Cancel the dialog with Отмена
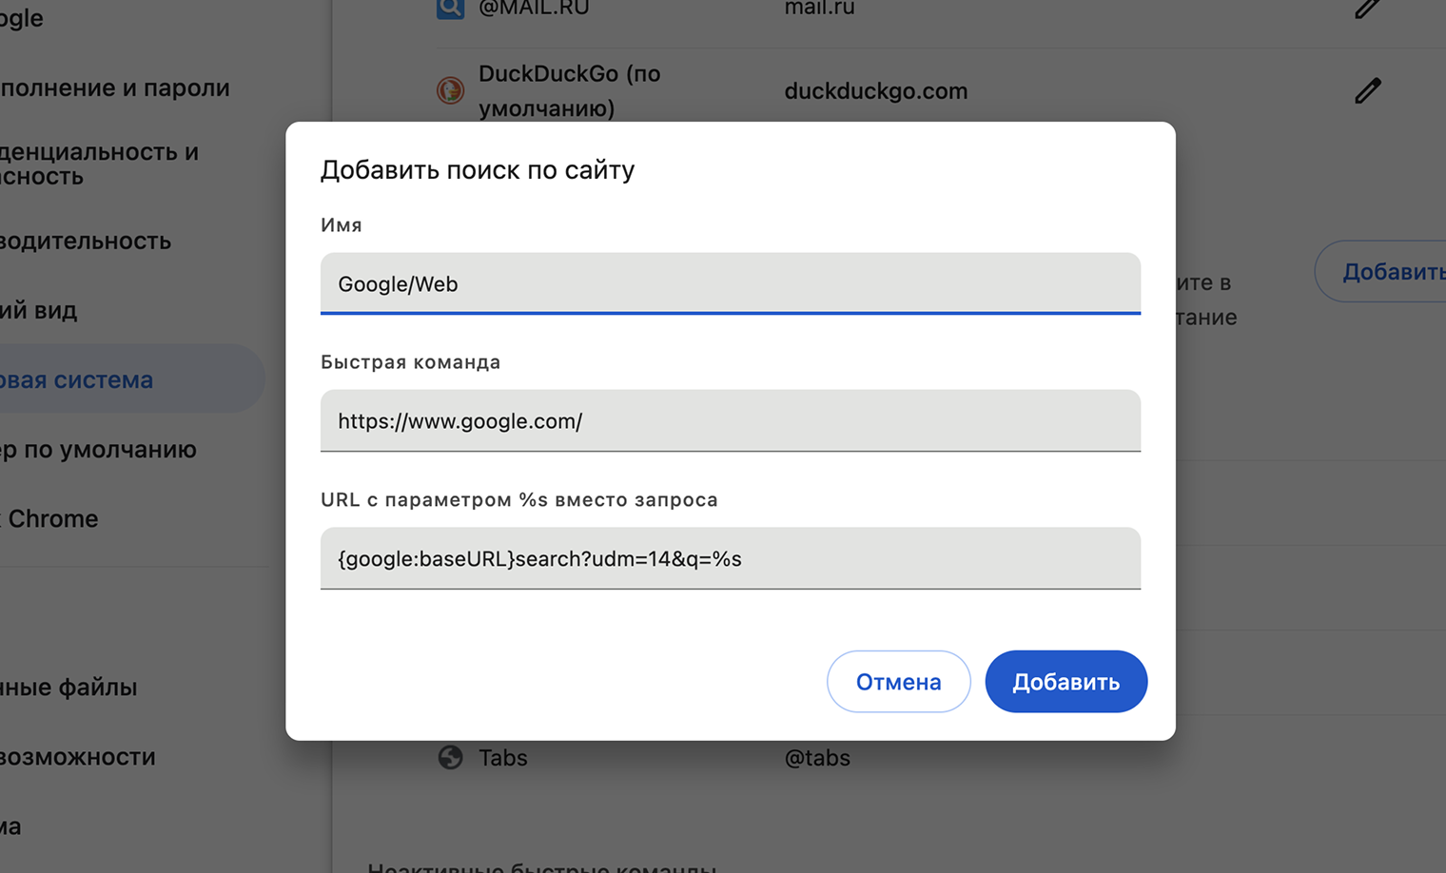Screen dimensions: 1446x873 (898, 682)
